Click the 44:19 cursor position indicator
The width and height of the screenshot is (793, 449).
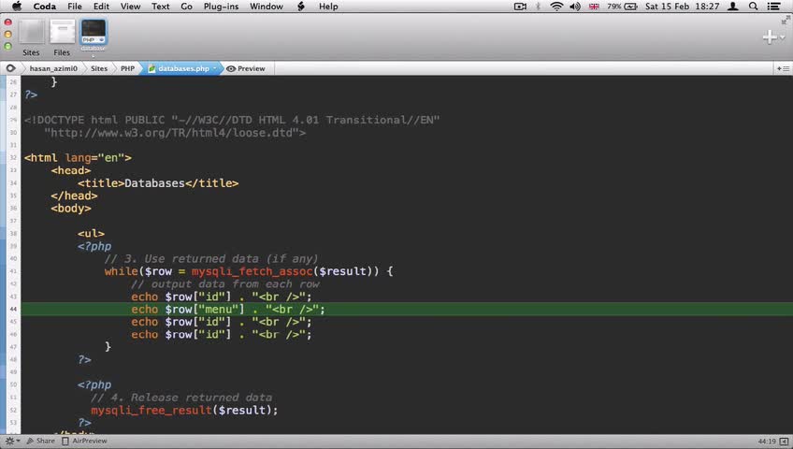pos(767,442)
